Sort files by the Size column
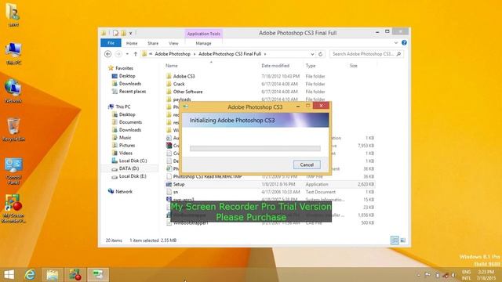The image size is (502, 282). 354,66
